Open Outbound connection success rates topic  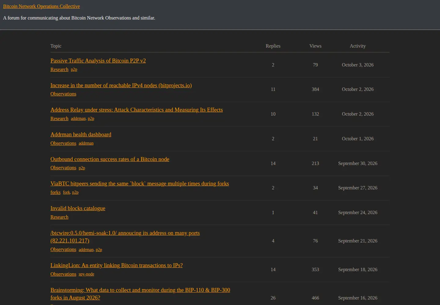tap(110, 159)
